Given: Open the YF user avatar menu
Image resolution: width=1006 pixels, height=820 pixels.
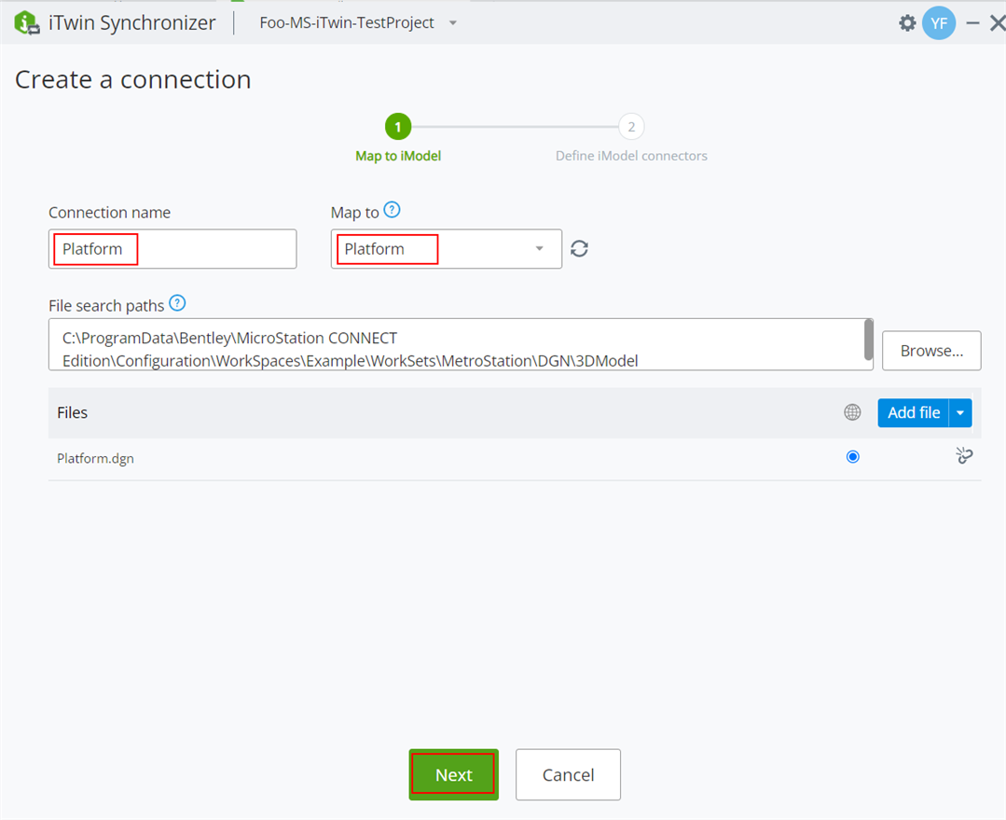Looking at the screenshot, I should pos(939,23).
